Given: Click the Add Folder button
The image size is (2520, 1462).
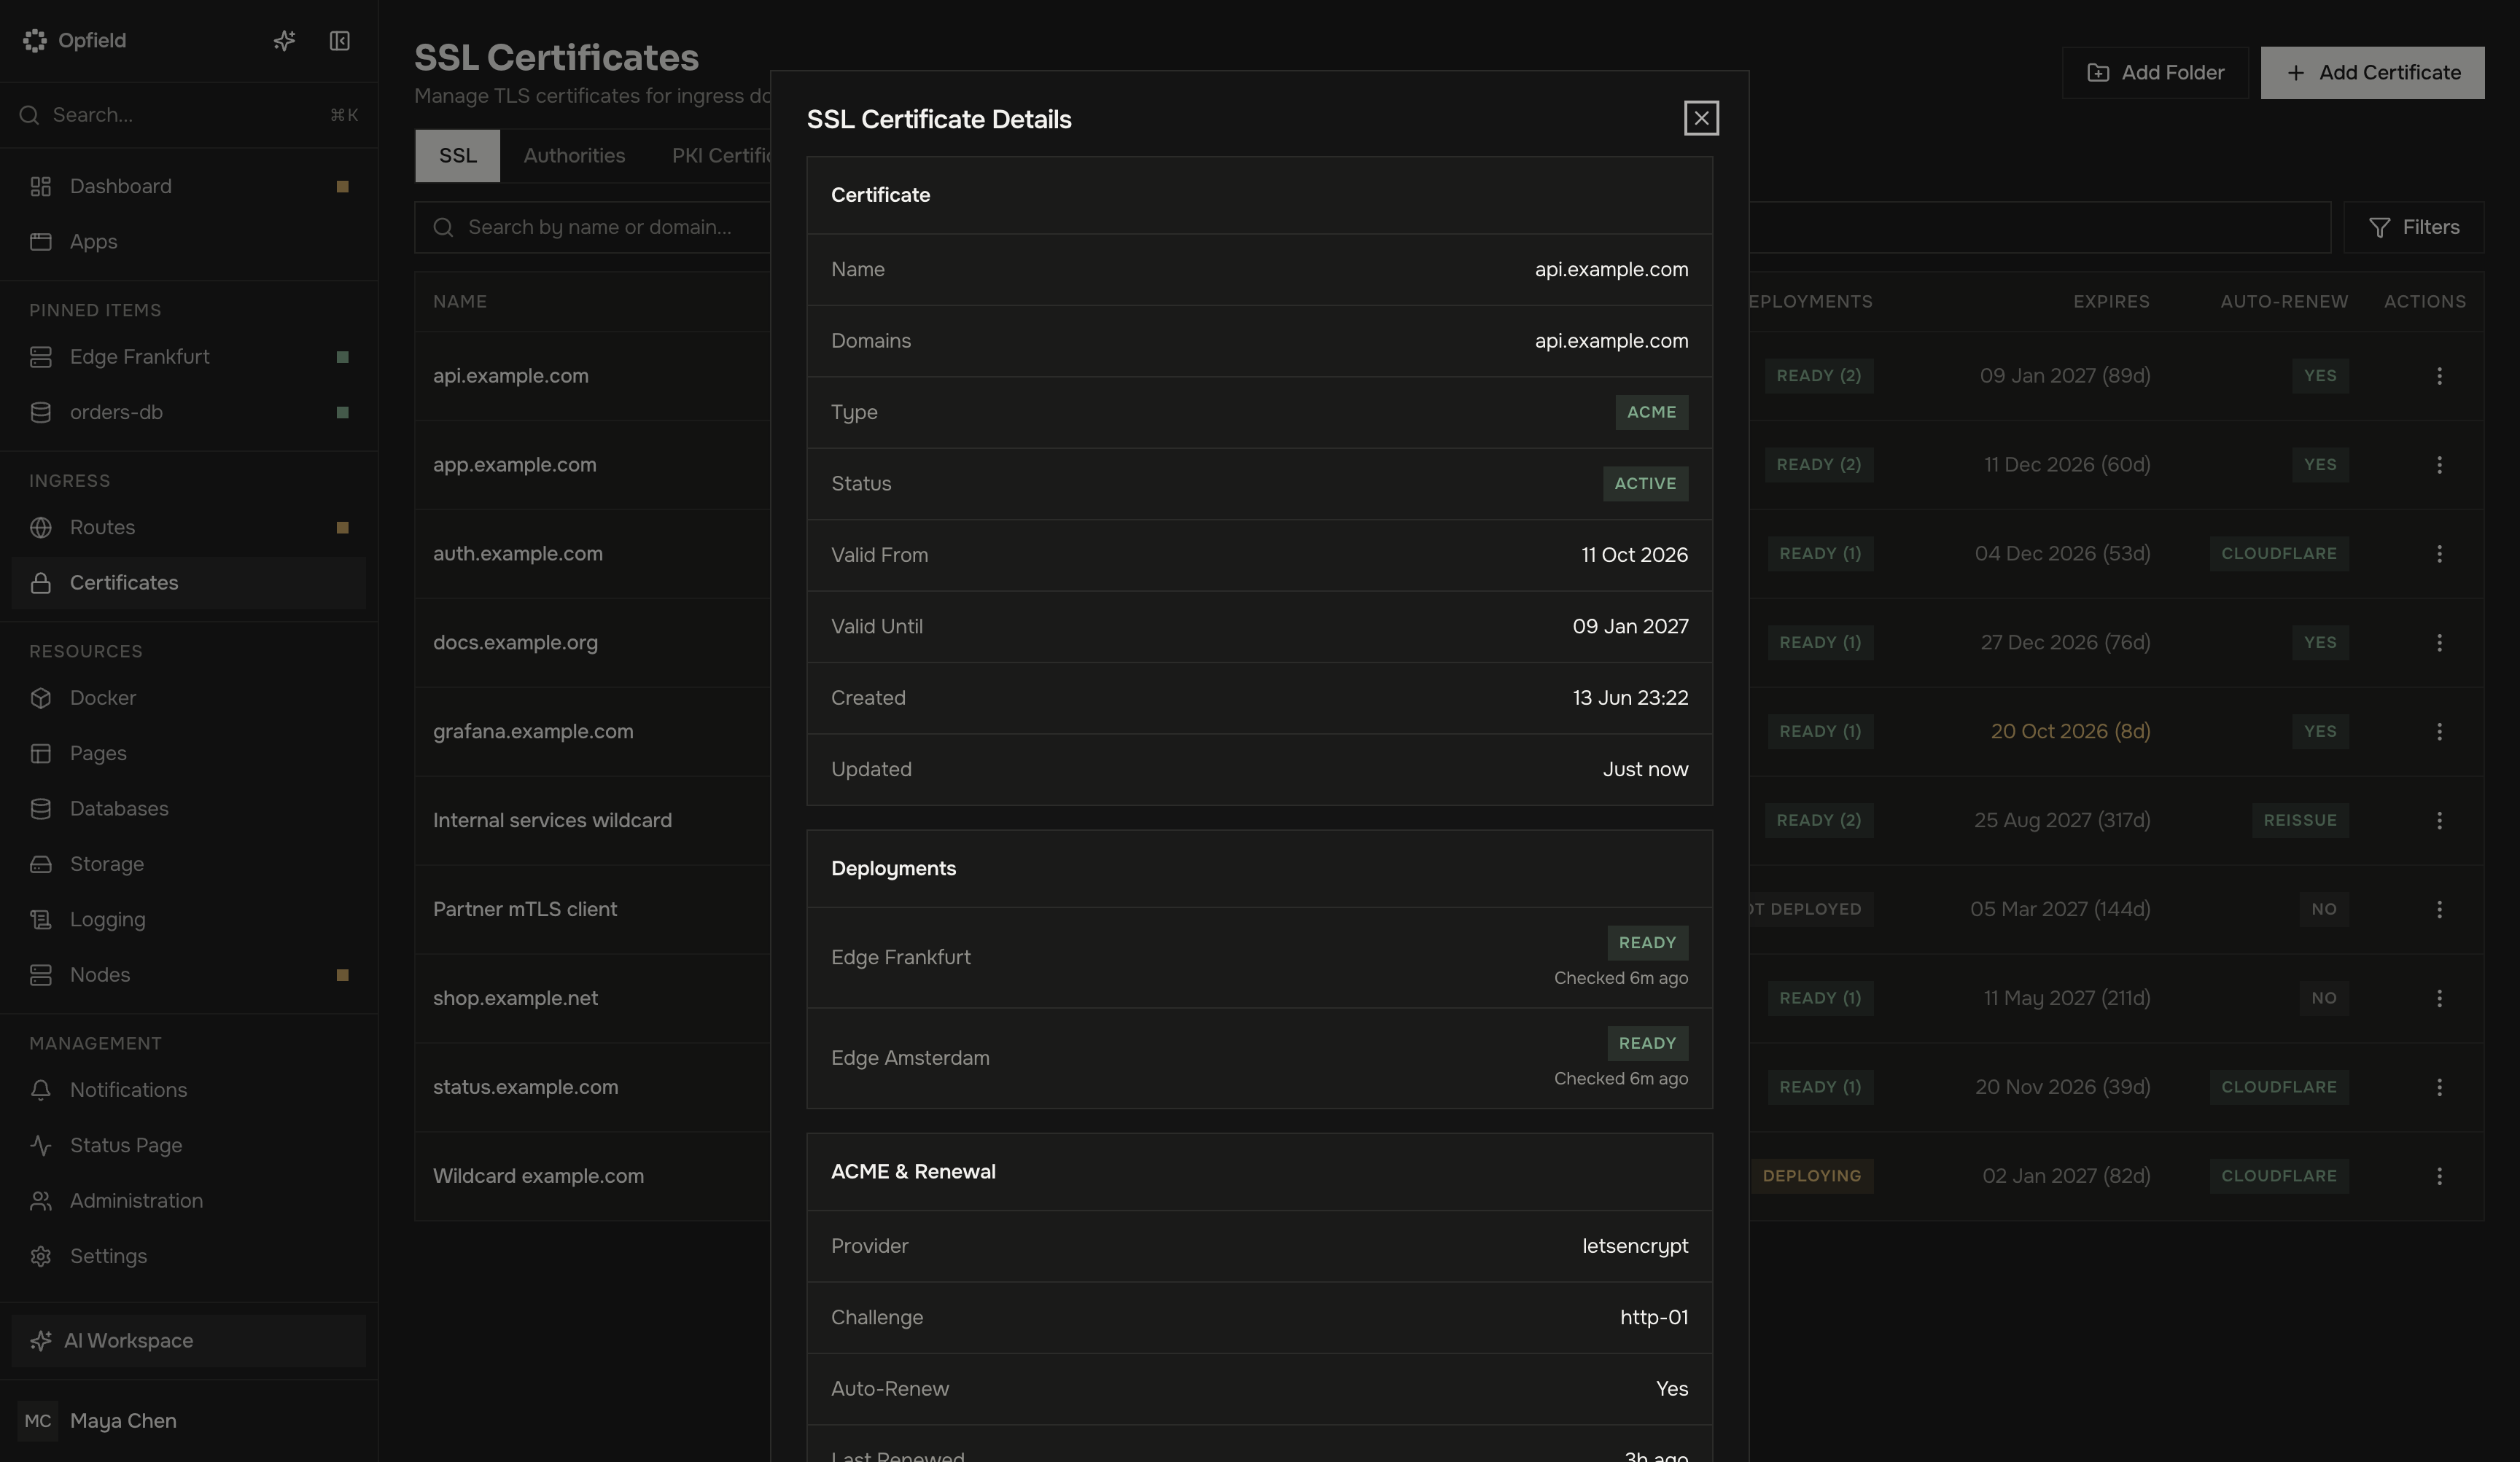Looking at the screenshot, I should (x=2155, y=73).
